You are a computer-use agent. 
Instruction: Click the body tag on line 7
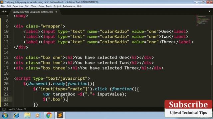coord(21,16)
